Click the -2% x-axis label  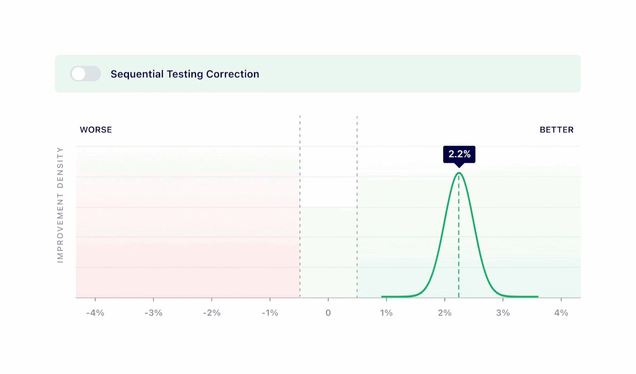coord(212,313)
